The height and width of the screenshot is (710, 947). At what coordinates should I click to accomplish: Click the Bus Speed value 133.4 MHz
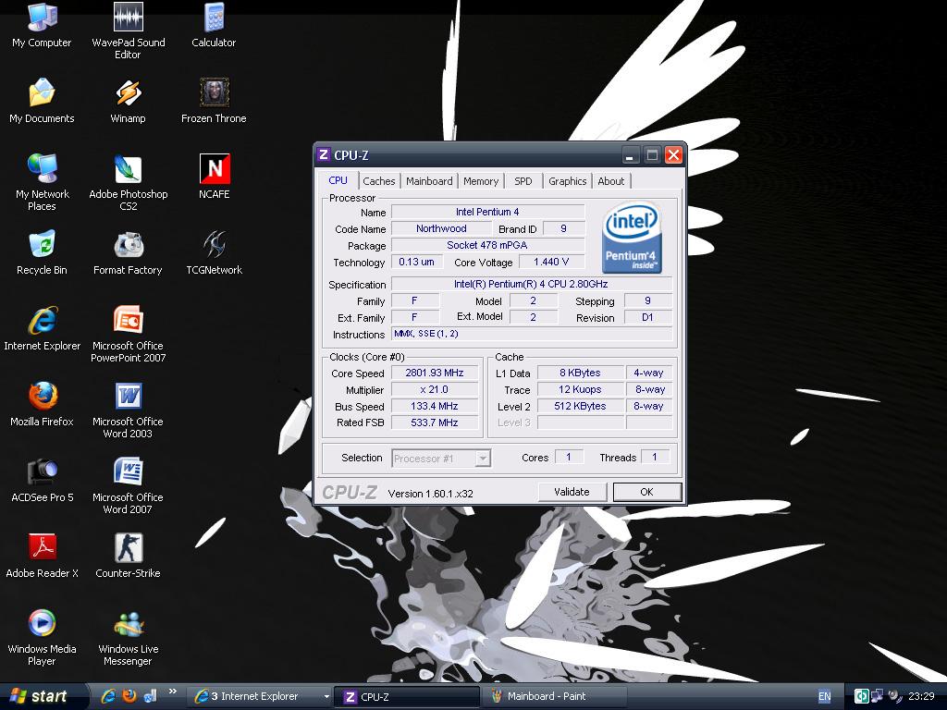[435, 407]
